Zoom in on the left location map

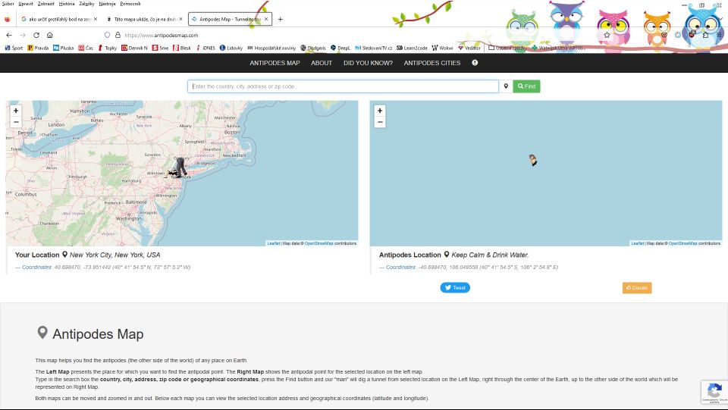(x=16, y=111)
